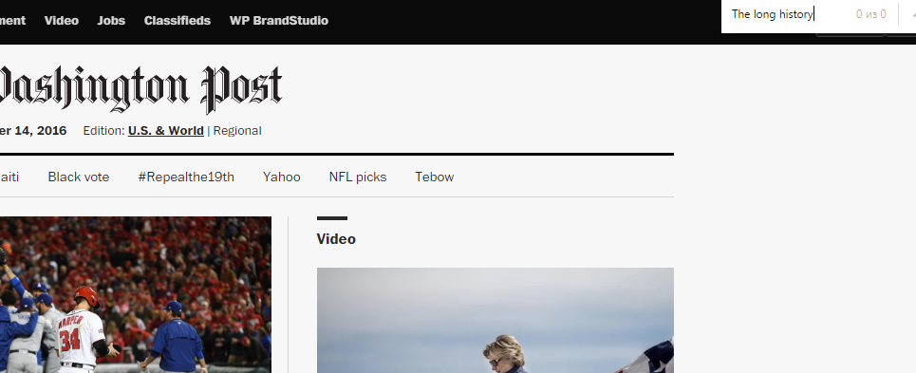
Task: Open the NFL picks trending topic
Action: [358, 177]
